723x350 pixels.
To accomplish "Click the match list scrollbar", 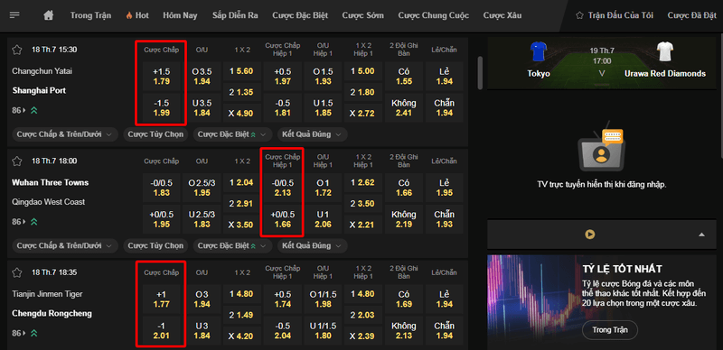I will coord(481,73).
